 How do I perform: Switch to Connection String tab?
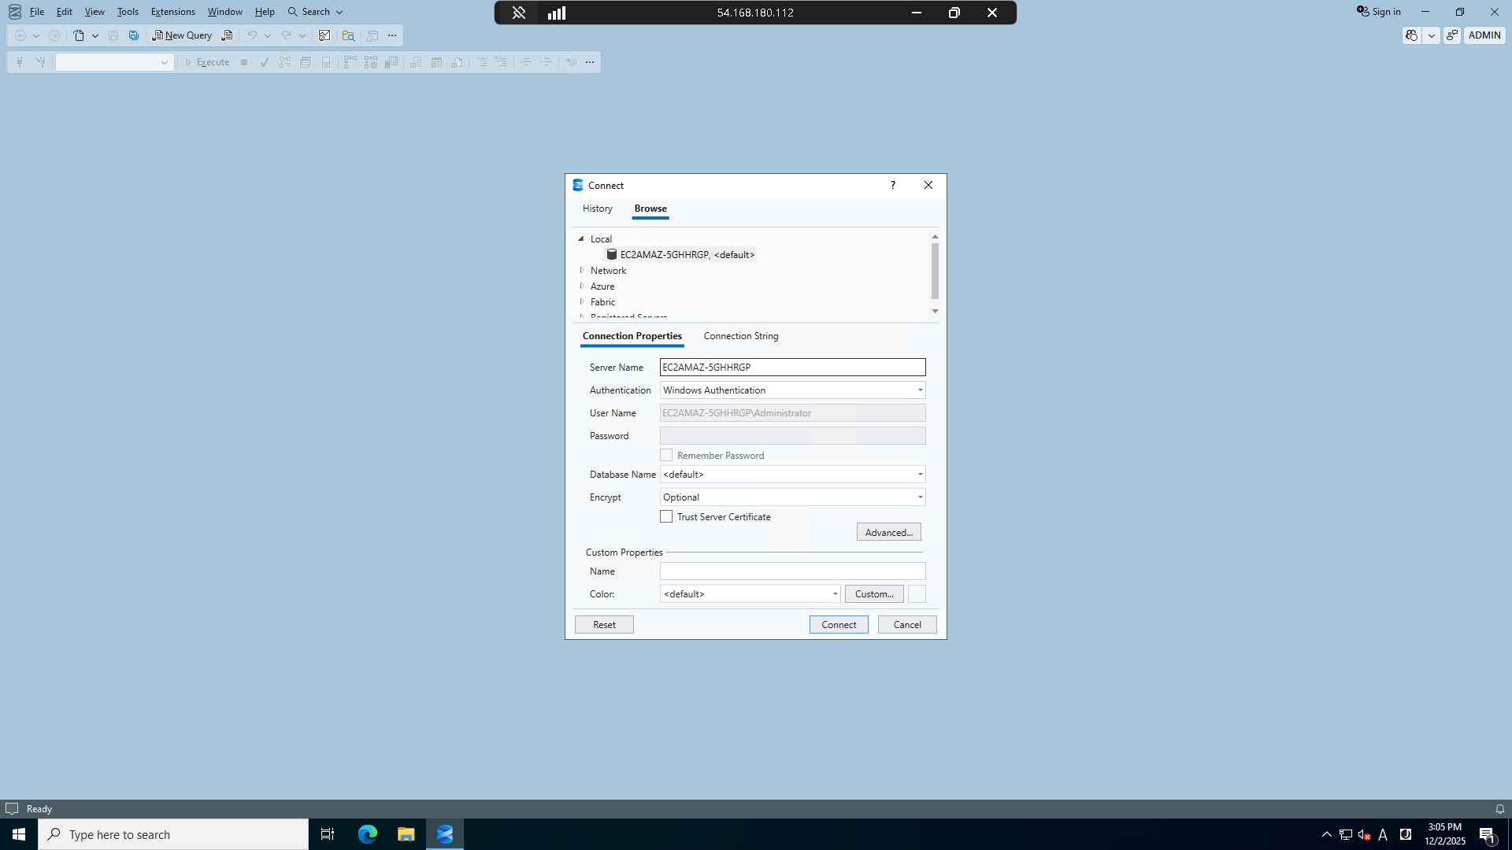740,336
